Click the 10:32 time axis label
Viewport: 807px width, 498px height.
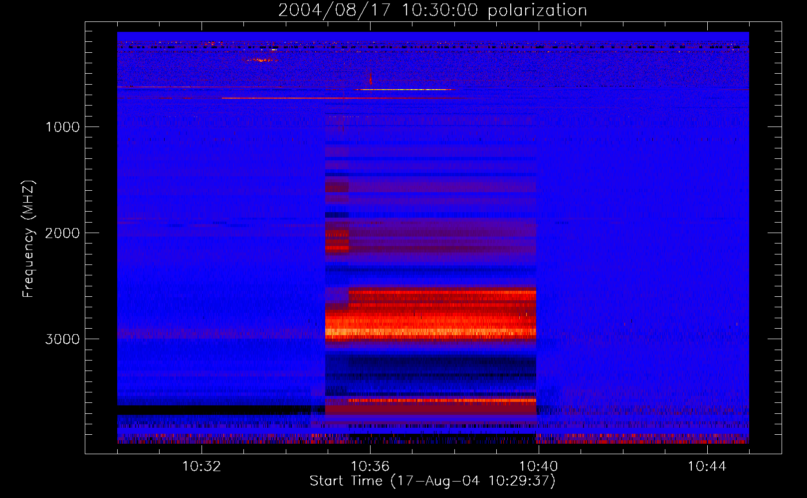click(x=202, y=467)
